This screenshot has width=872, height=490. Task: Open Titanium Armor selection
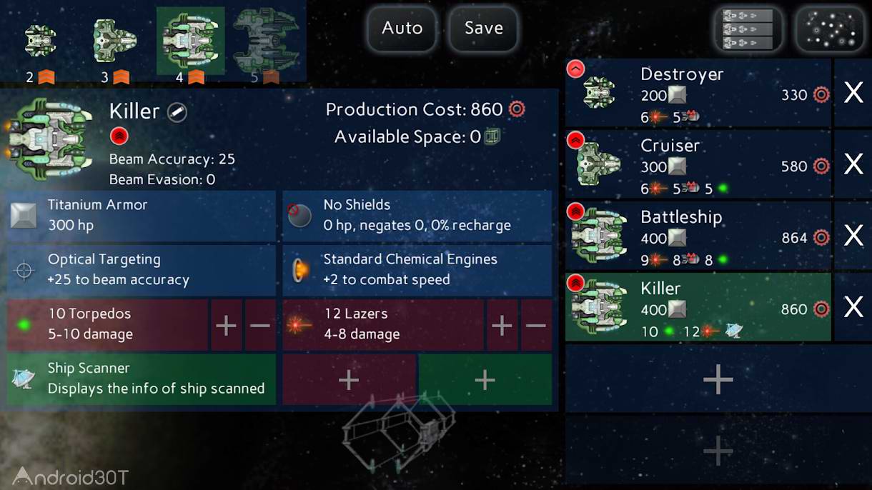[142, 215]
